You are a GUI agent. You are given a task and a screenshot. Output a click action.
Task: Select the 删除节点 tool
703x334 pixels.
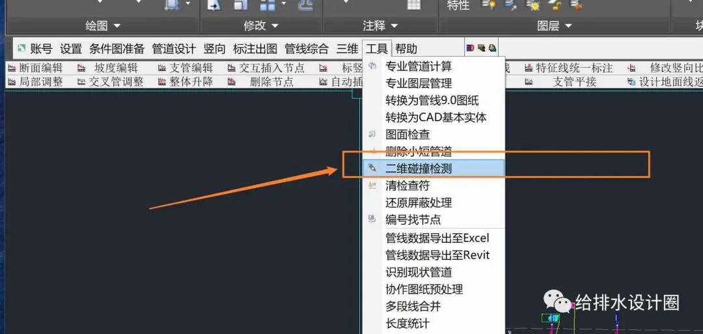coord(261,81)
